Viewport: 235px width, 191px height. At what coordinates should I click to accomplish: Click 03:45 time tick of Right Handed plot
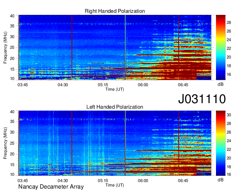(22, 85)
